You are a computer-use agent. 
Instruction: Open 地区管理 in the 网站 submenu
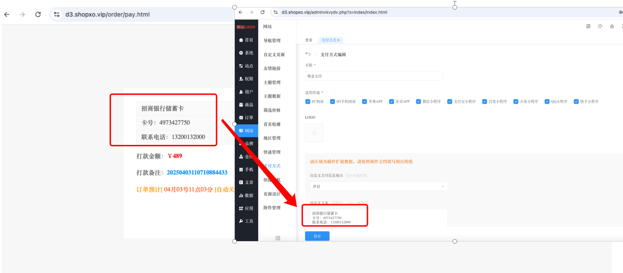(x=272, y=138)
